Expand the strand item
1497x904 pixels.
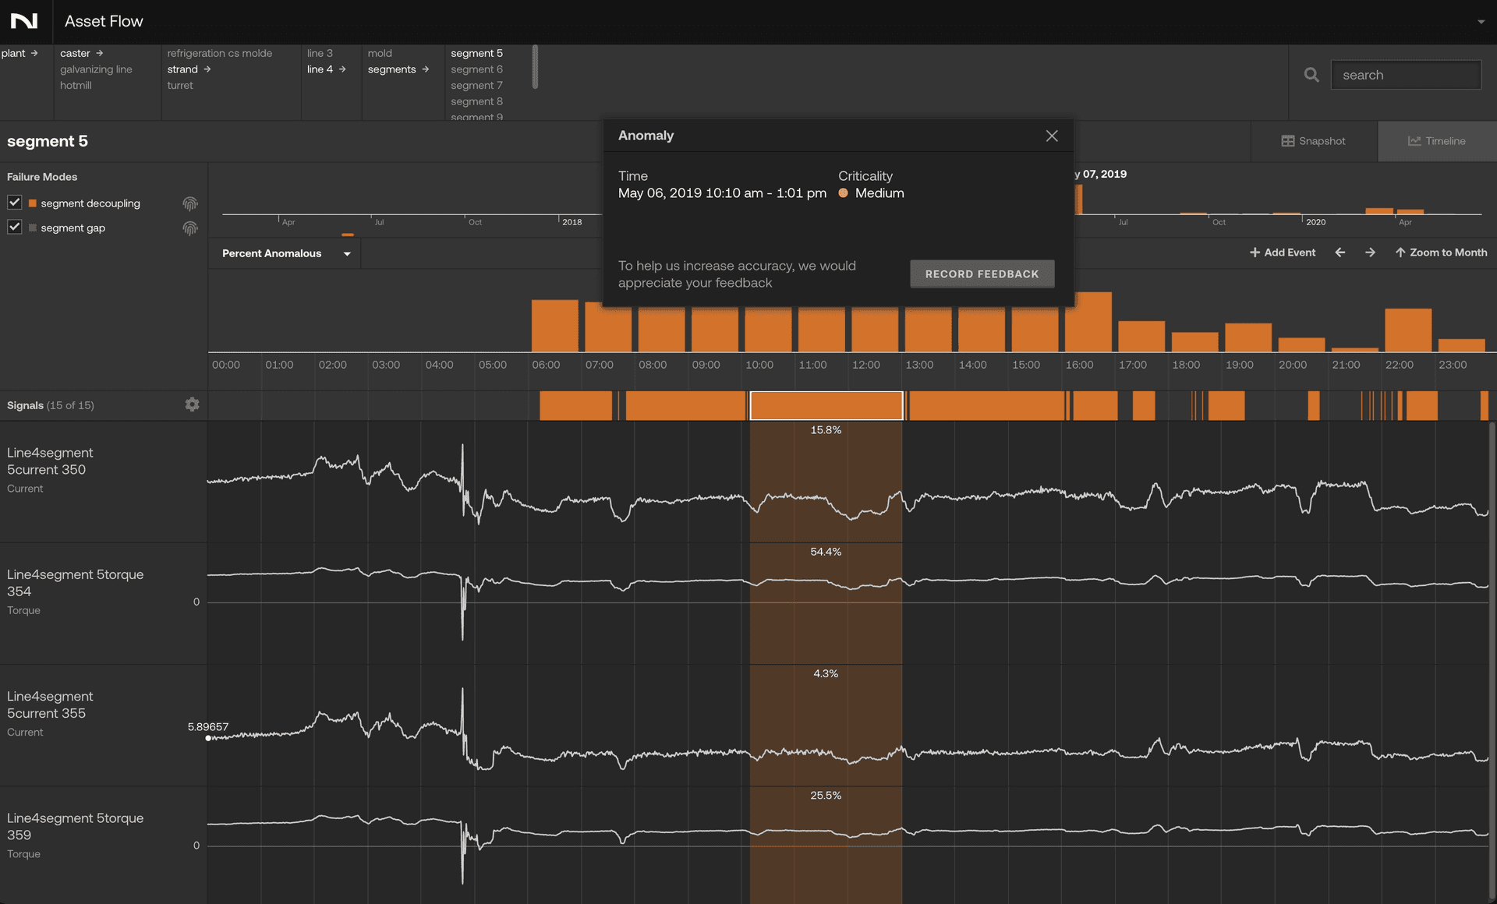[x=189, y=69]
